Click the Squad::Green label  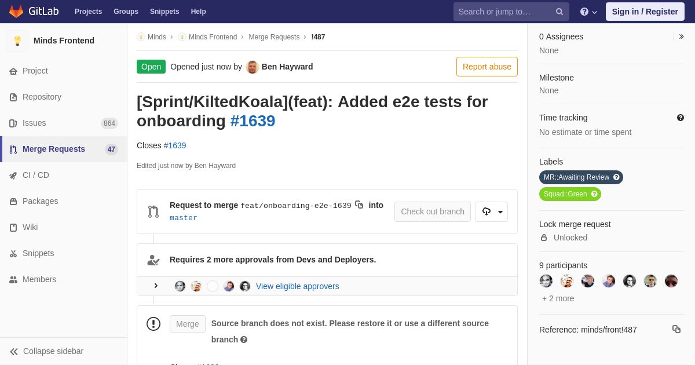[x=570, y=194]
